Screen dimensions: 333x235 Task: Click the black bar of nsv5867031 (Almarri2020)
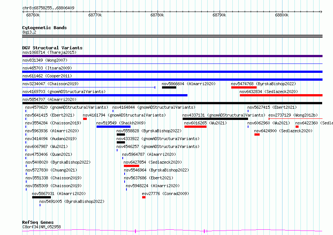(x=42, y=197)
